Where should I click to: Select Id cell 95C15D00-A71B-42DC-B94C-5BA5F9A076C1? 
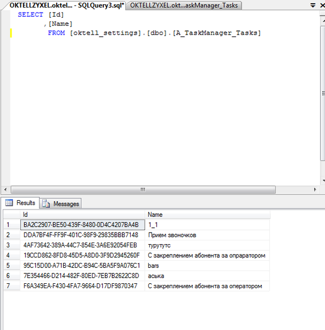coord(82,266)
